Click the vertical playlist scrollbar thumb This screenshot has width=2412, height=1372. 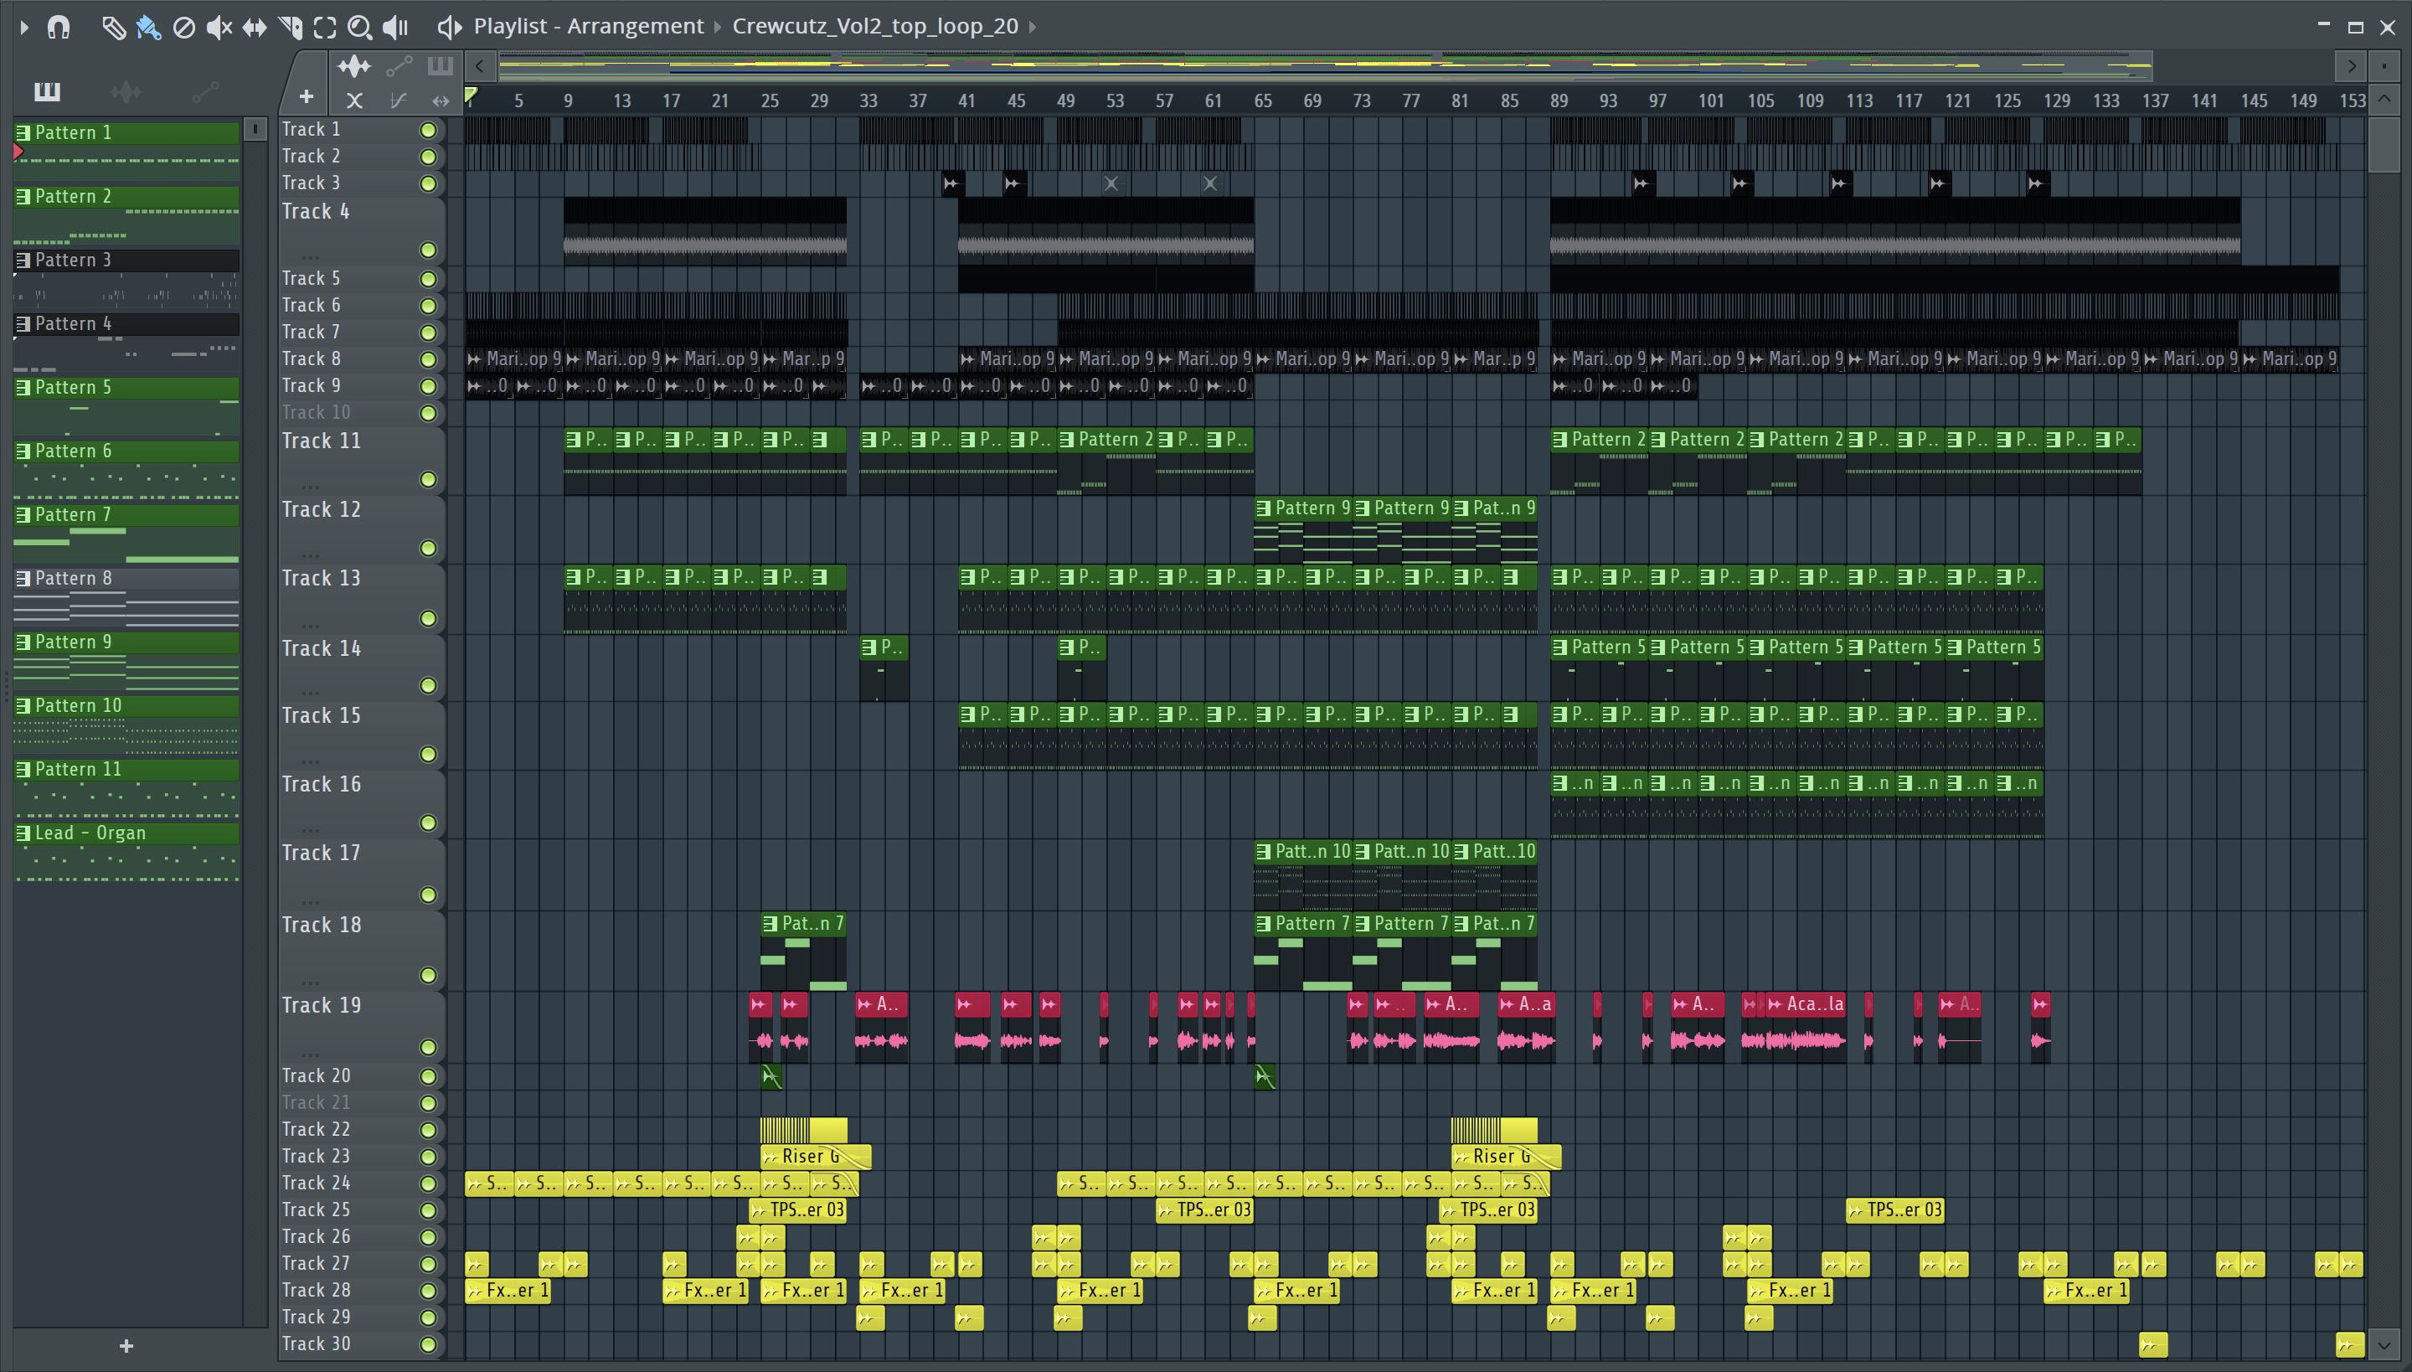coord(2384,143)
